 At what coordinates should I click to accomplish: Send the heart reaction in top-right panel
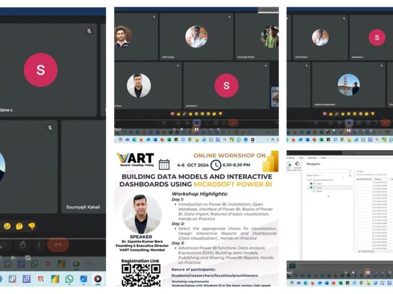325,114
